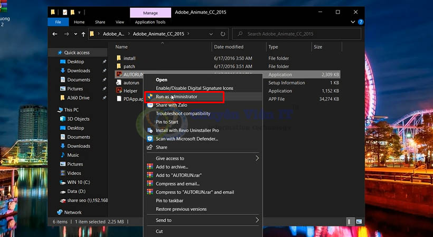This screenshot has width=433, height=237.
Task: Click the Revo Uninstaller Pro icon in menu
Action: pyautogui.click(x=150, y=131)
